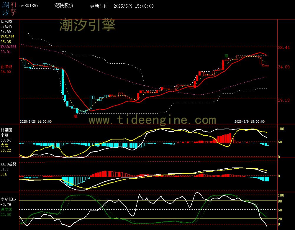Click the 大盘 energy value 86.22
Screen dimensions: 295x230
[6, 150]
